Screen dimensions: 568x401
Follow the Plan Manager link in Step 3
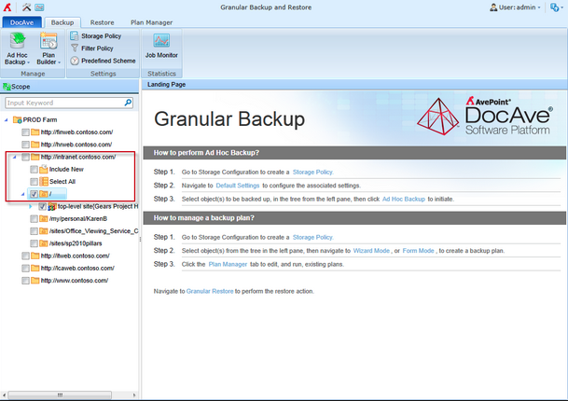[x=228, y=264]
